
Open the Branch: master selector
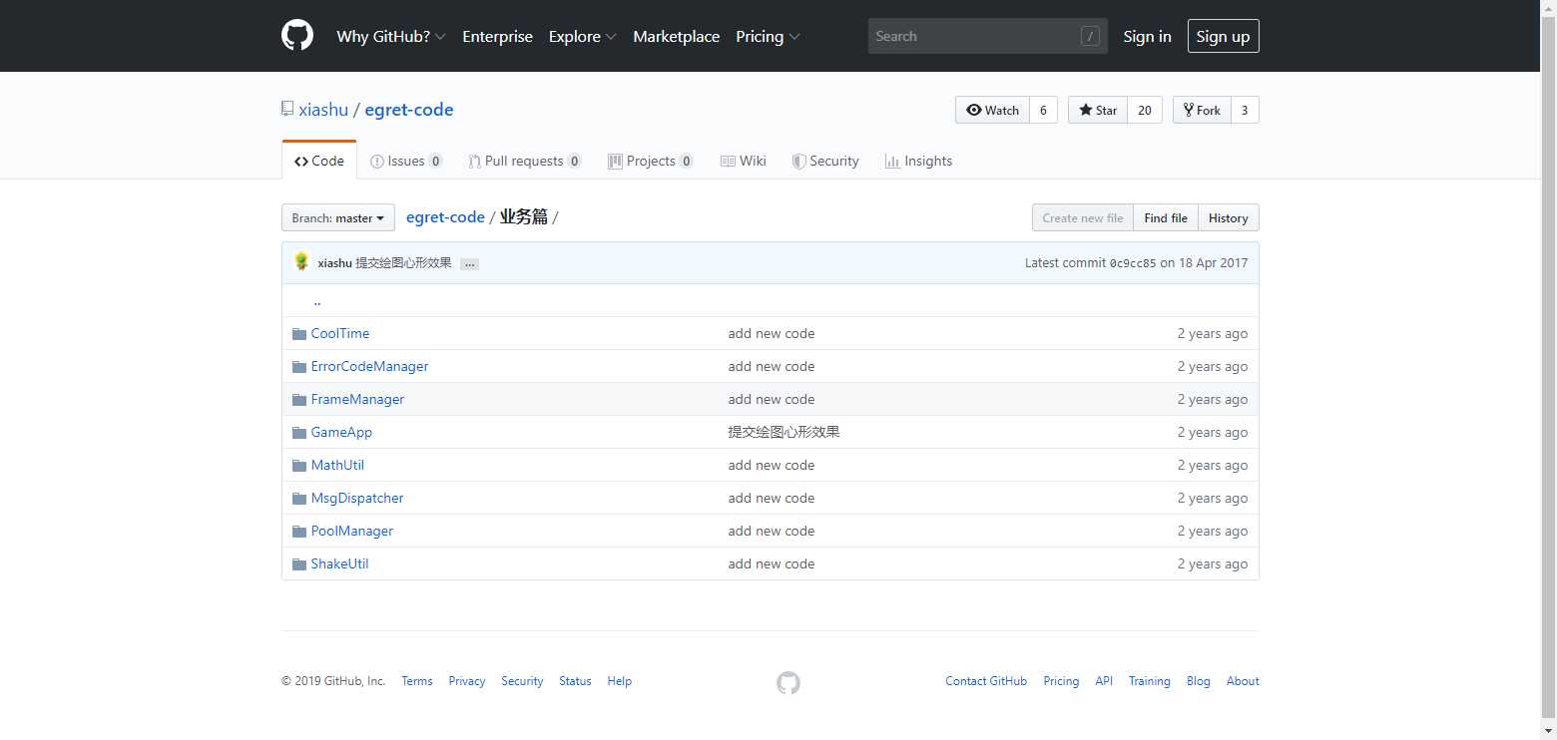[x=338, y=217]
